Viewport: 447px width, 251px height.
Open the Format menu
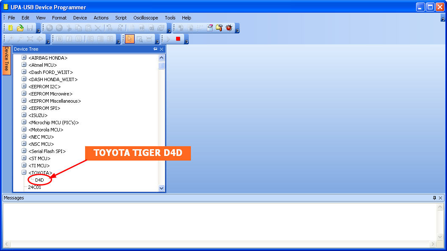59,18
